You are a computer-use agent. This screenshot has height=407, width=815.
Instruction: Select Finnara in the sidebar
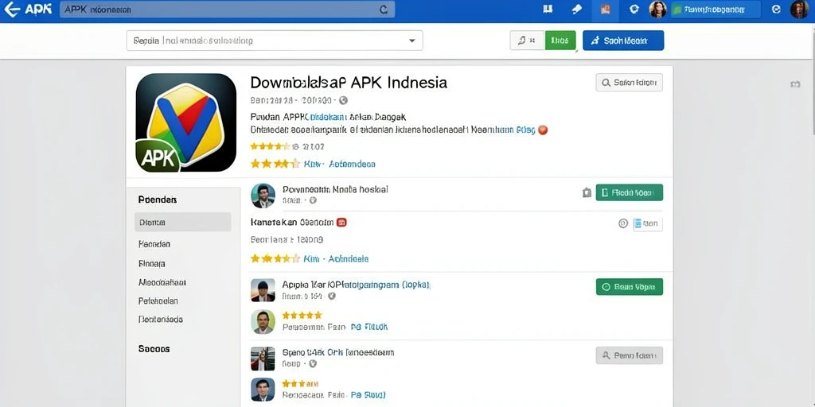[152, 263]
